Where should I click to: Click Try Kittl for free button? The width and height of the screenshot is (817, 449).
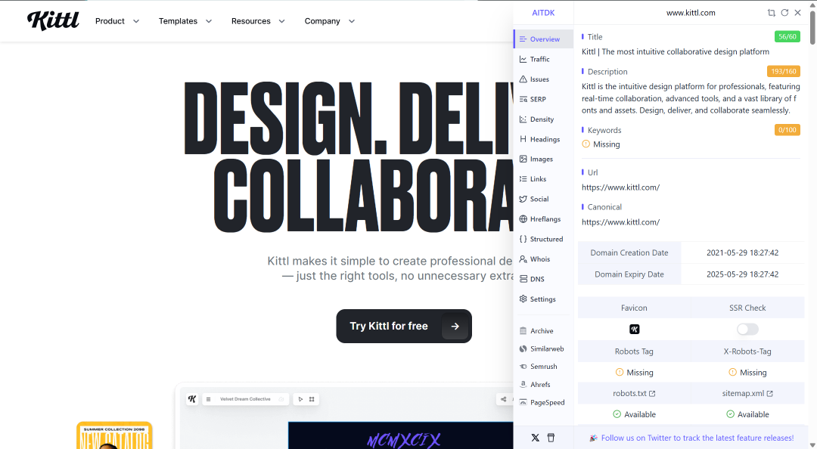pos(404,326)
